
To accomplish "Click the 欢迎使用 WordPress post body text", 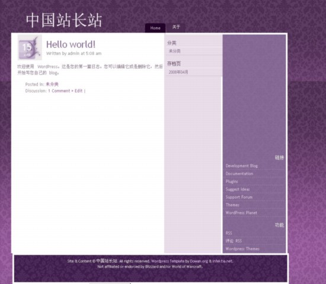I will (x=90, y=70).
